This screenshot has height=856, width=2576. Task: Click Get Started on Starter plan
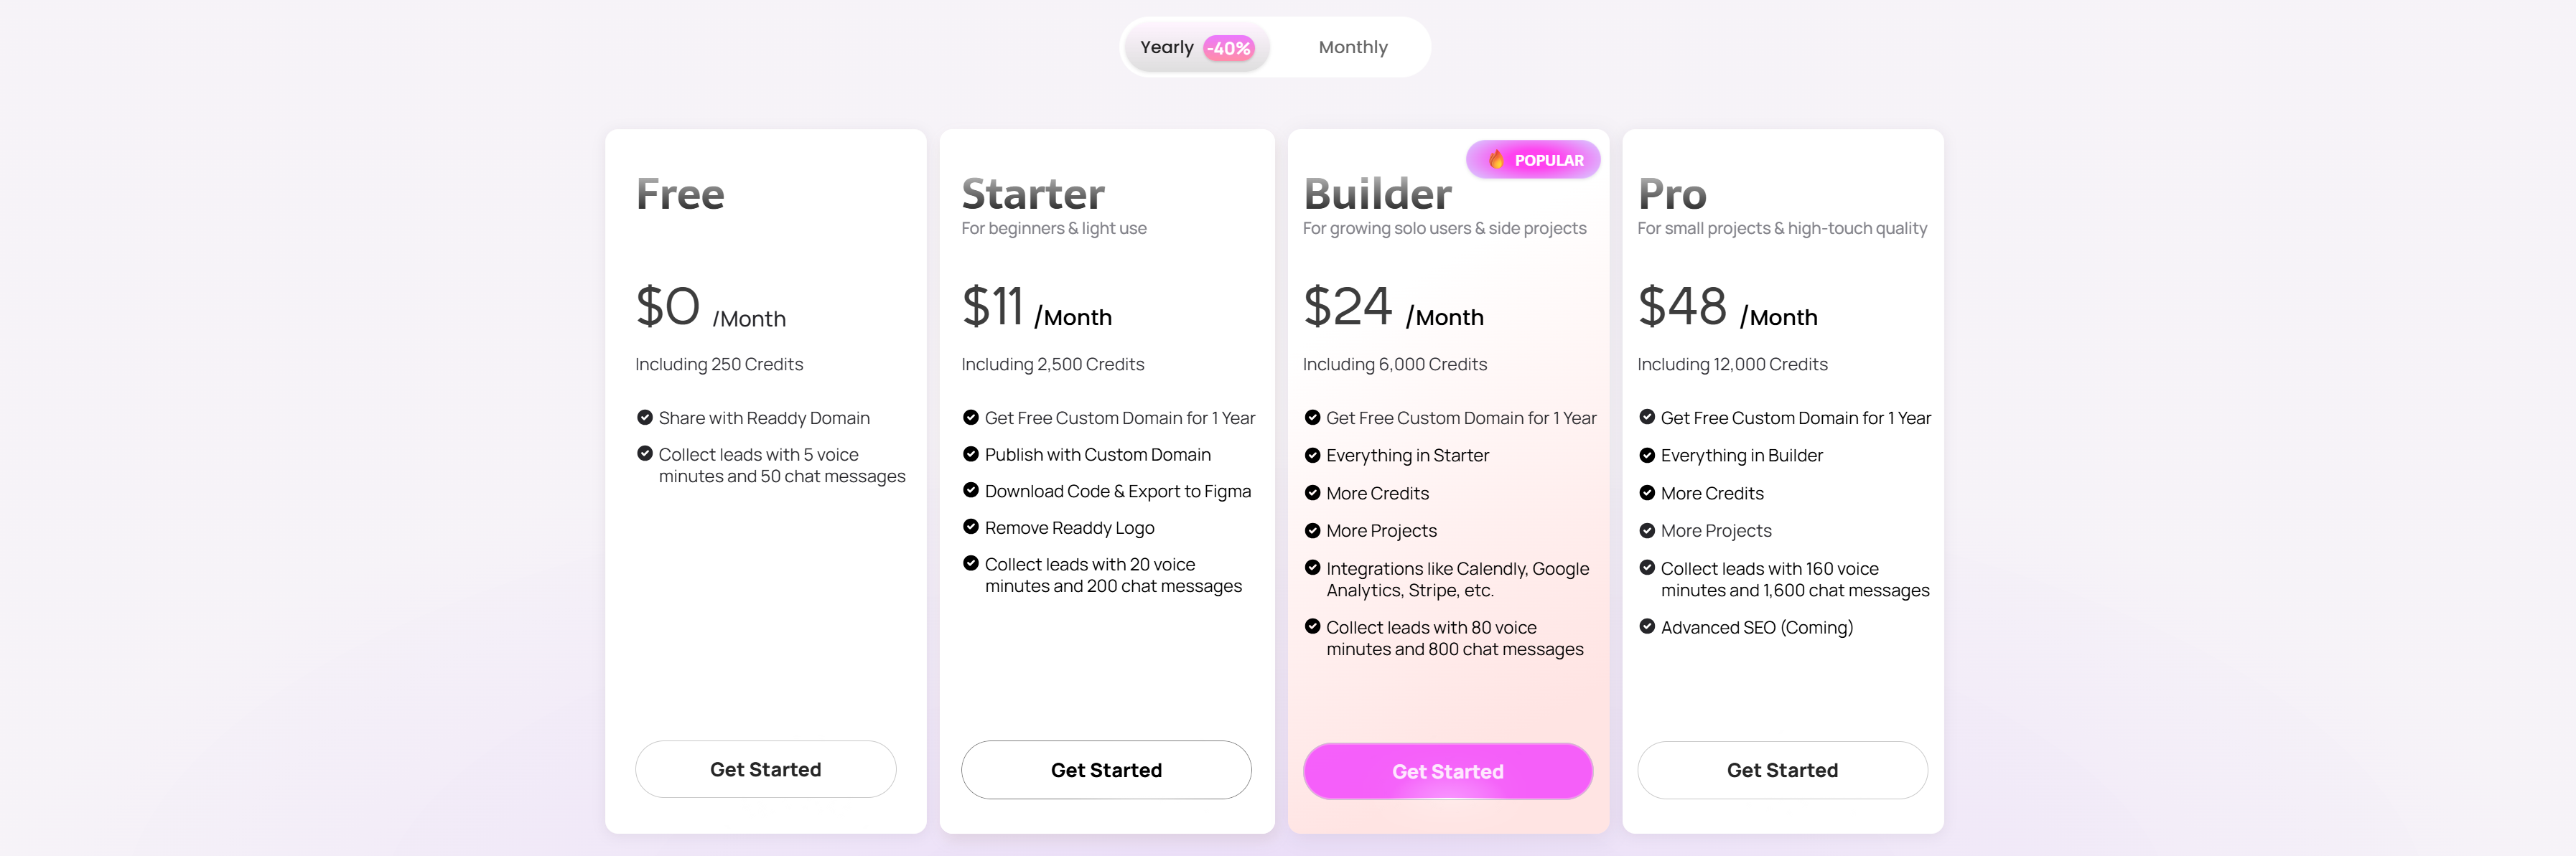click(1105, 770)
